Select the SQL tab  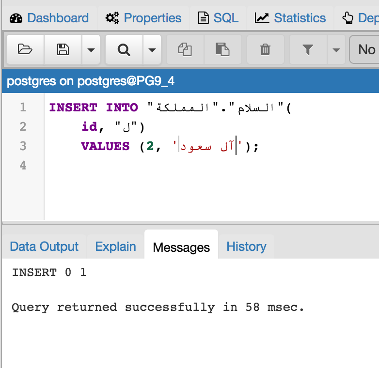[219, 18]
